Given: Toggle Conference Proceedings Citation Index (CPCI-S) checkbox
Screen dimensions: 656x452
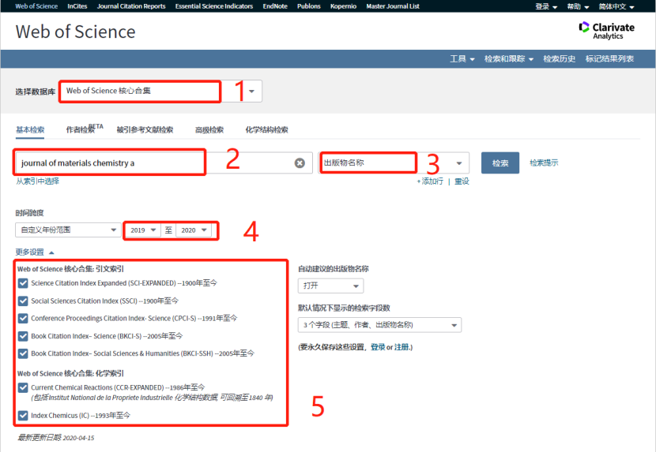Looking at the screenshot, I should pyautogui.click(x=23, y=319).
